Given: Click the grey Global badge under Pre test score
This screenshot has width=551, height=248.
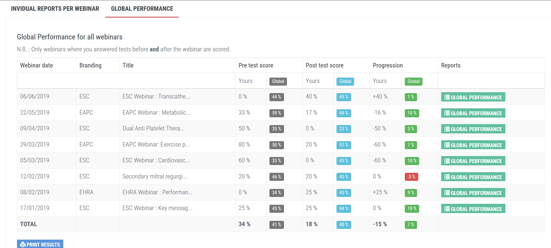Looking at the screenshot, I should pyautogui.click(x=278, y=81).
